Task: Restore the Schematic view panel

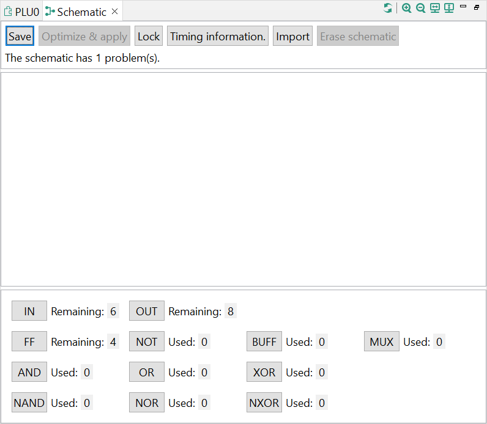Action: 477,7
